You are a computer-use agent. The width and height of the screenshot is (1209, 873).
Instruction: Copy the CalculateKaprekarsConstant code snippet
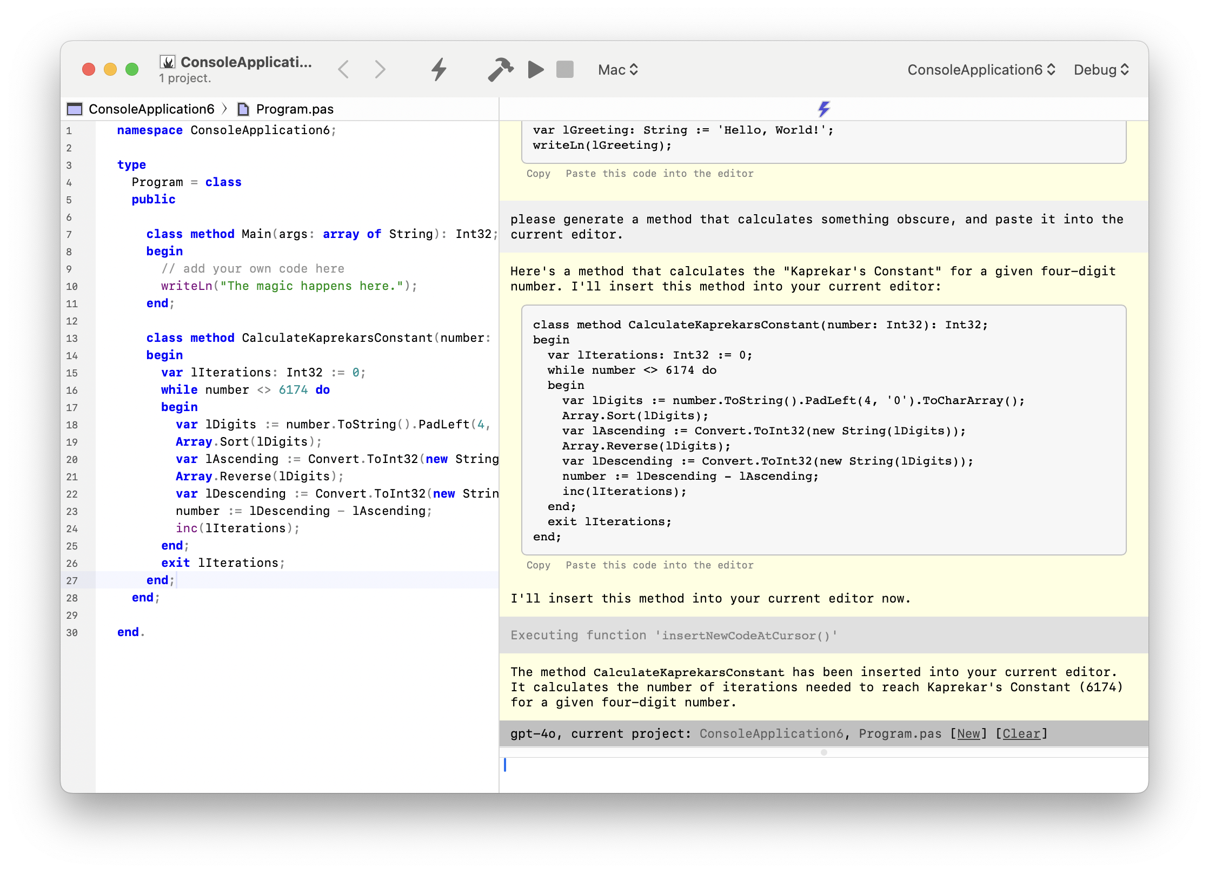coord(539,565)
